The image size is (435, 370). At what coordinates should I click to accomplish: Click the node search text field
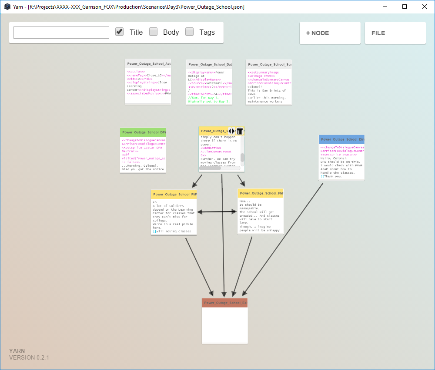[61, 33]
